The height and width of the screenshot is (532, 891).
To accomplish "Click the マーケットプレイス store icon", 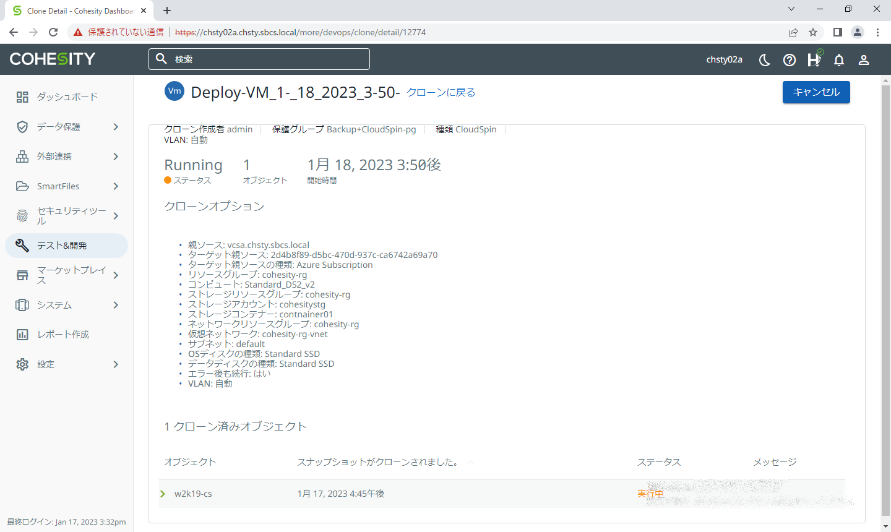I will coord(22,275).
